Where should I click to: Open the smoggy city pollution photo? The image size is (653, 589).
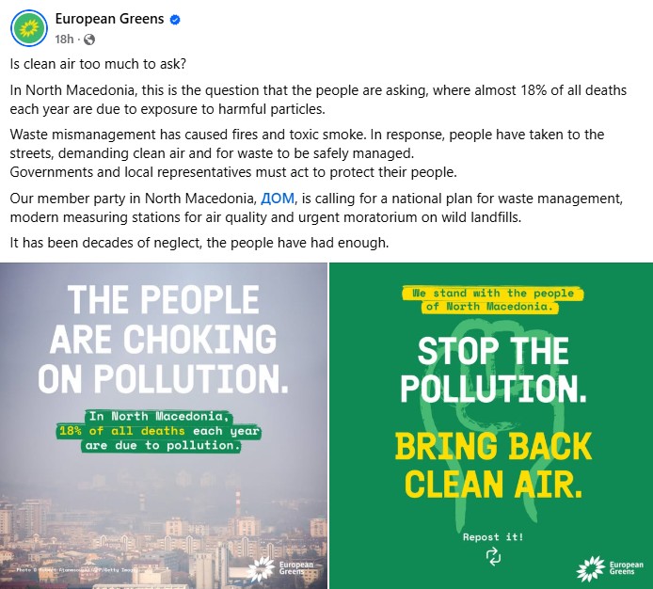tap(163, 508)
